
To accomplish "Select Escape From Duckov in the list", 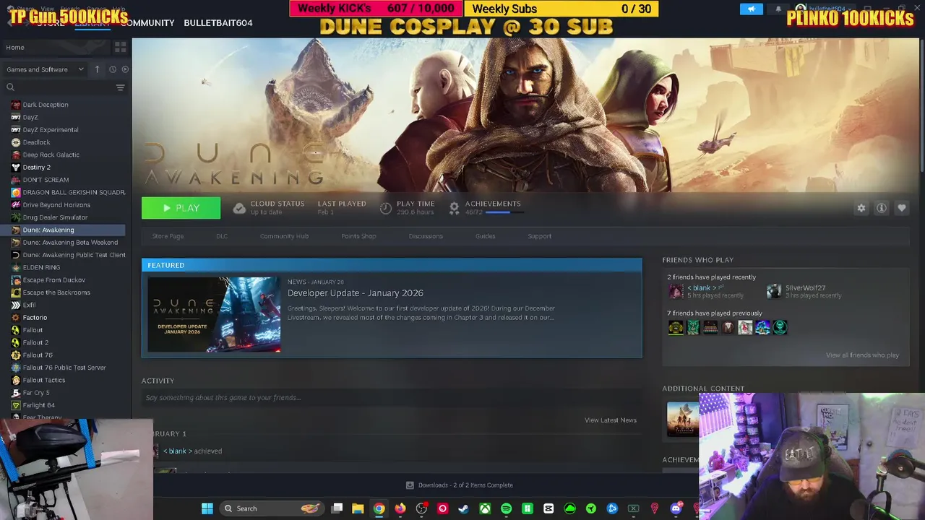I will (54, 280).
